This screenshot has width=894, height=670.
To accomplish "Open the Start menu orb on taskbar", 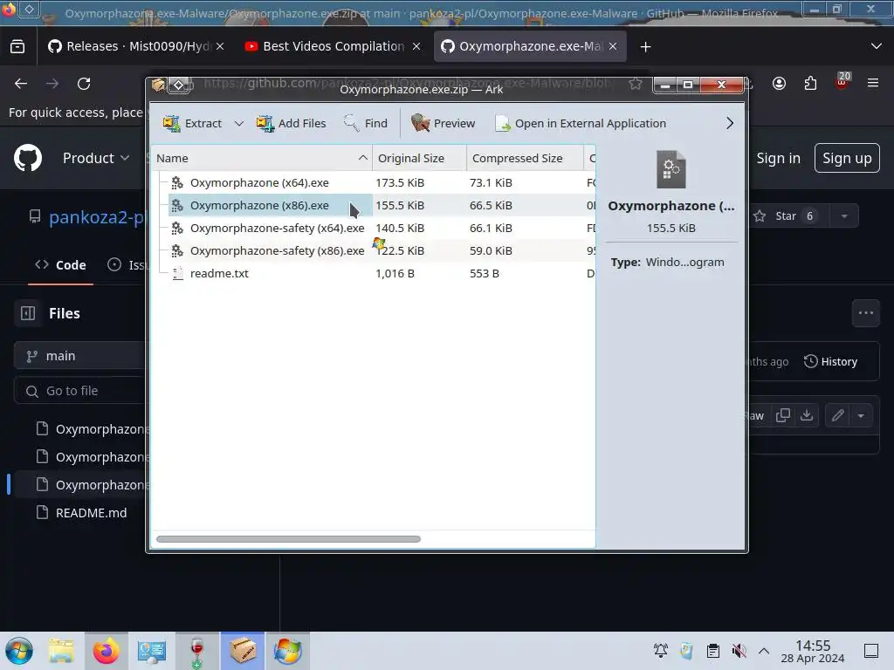I will click(19, 651).
